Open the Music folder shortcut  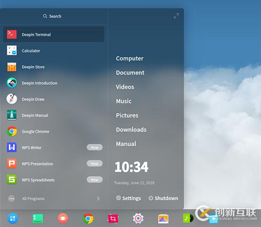tap(124, 101)
